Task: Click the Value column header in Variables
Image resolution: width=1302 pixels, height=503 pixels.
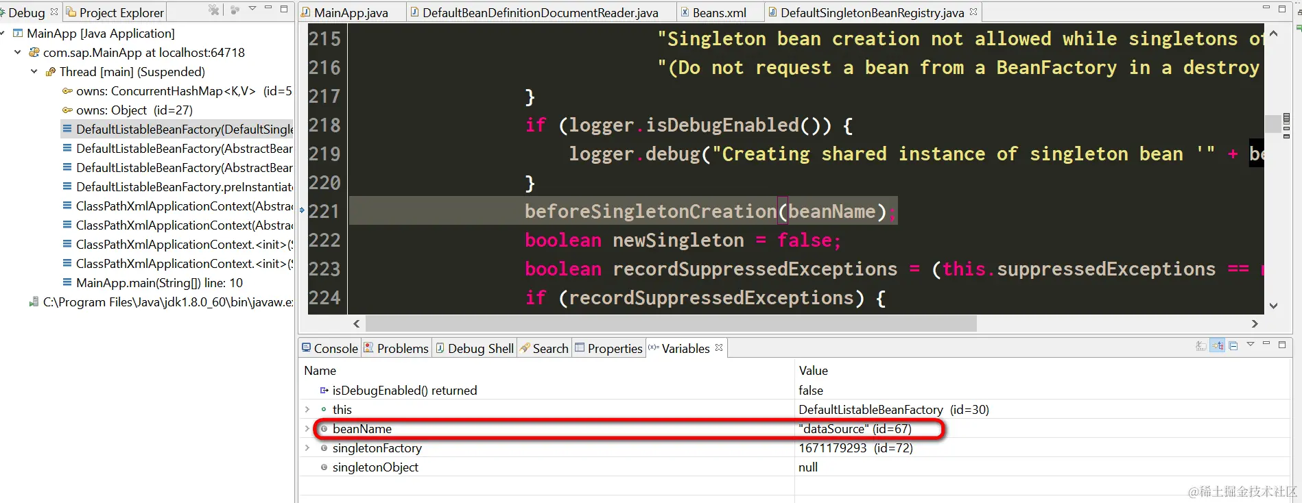Action: tap(1042, 370)
